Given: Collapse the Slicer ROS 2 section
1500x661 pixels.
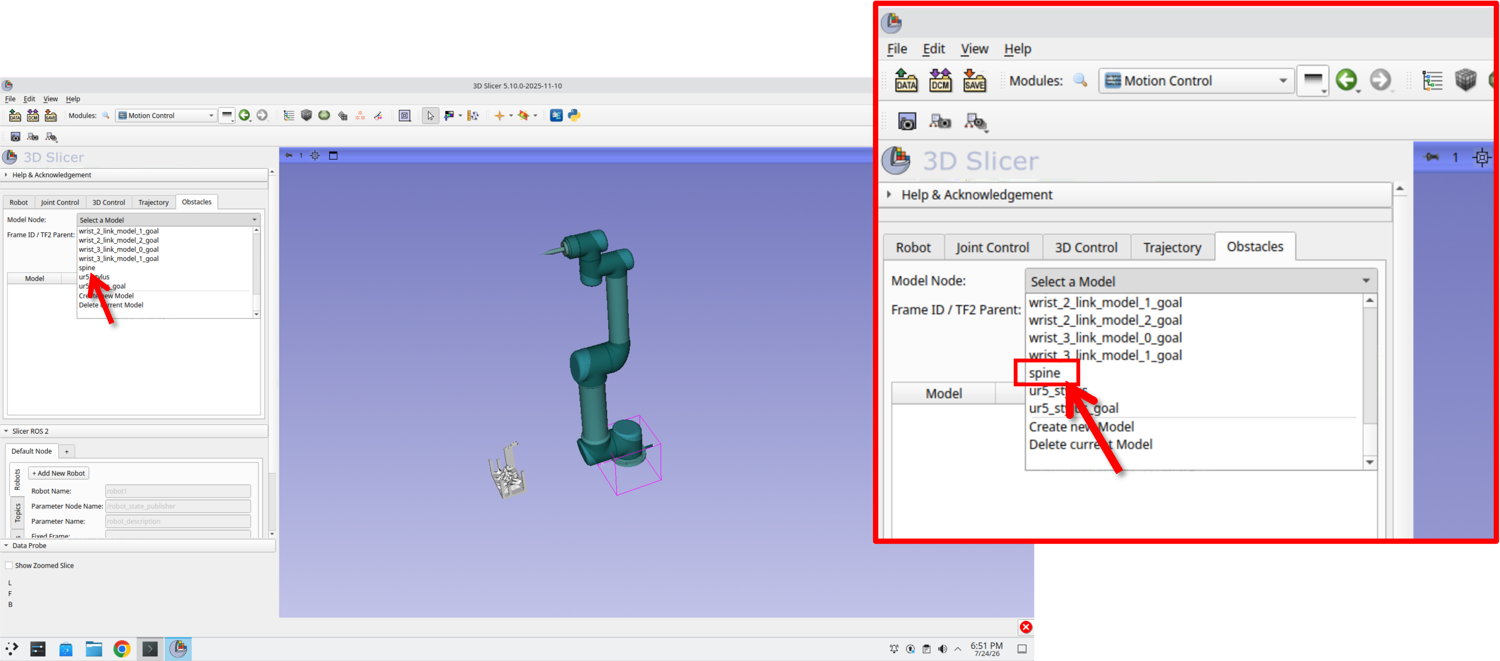Looking at the screenshot, I should click(x=134, y=431).
